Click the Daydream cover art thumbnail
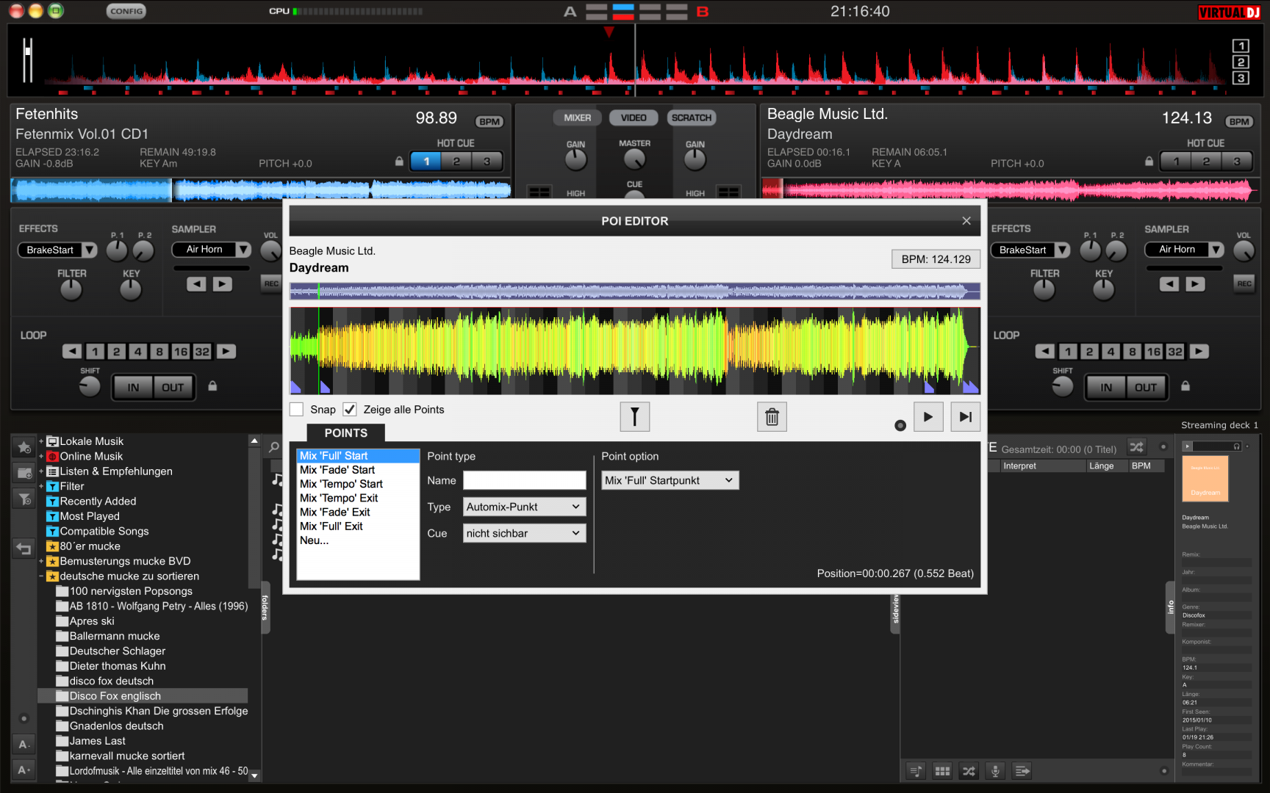Viewport: 1270px width, 793px height. tap(1205, 479)
